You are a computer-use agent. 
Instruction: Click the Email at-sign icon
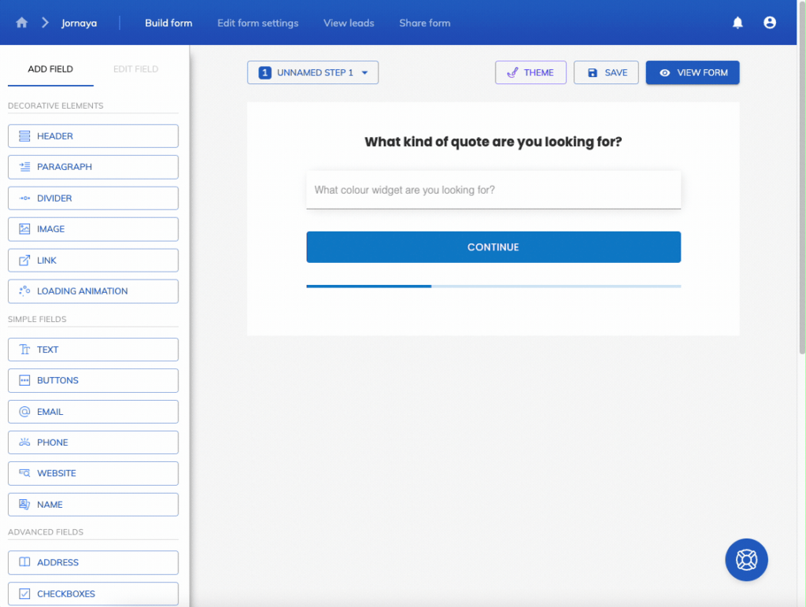pyautogui.click(x=24, y=412)
